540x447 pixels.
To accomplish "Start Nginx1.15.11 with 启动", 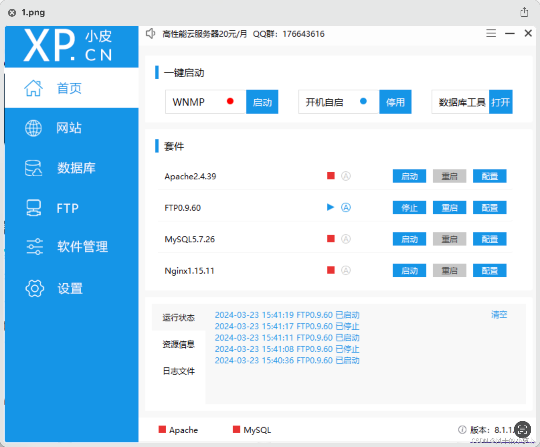I will point(410,270).
